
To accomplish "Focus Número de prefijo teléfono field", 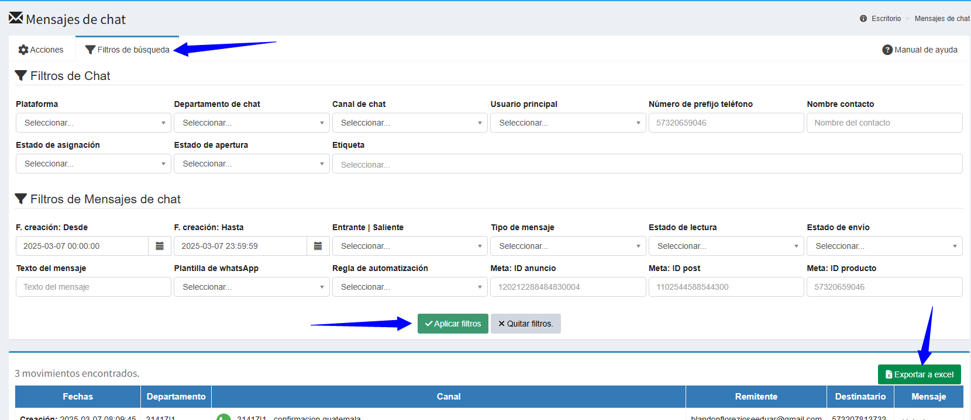I will point(726,123).
